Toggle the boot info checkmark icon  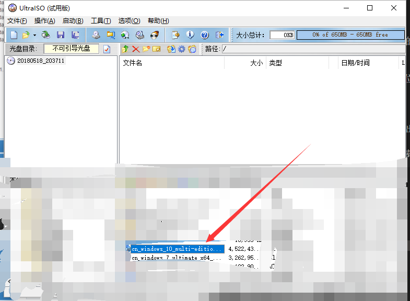(107, 49)
